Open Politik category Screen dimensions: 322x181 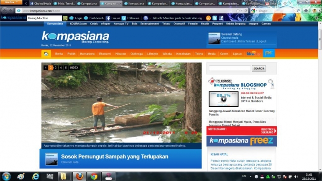[x=71, y=54]
